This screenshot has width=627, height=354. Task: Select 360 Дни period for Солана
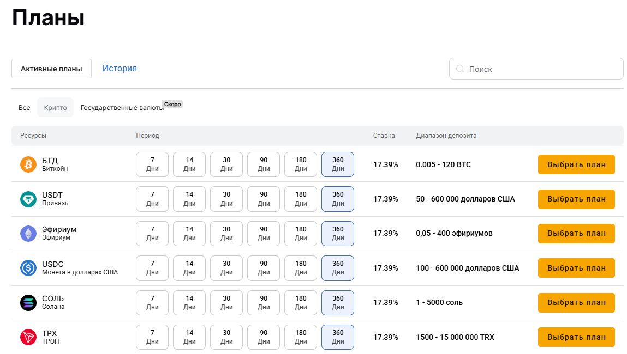tap(338, 302)
